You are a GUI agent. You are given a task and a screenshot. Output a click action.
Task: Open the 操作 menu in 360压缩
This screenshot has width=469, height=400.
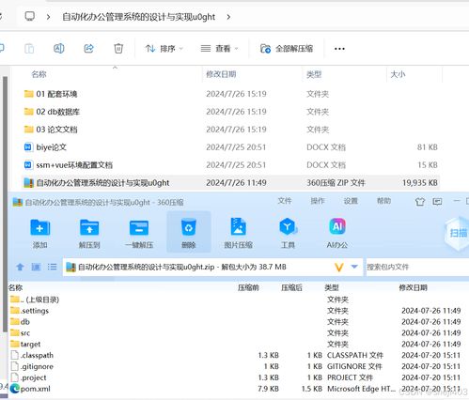[x=318, y=201]
